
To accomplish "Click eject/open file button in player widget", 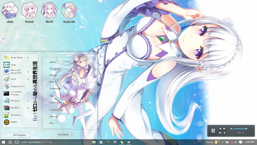I will [x=224, y=133].
